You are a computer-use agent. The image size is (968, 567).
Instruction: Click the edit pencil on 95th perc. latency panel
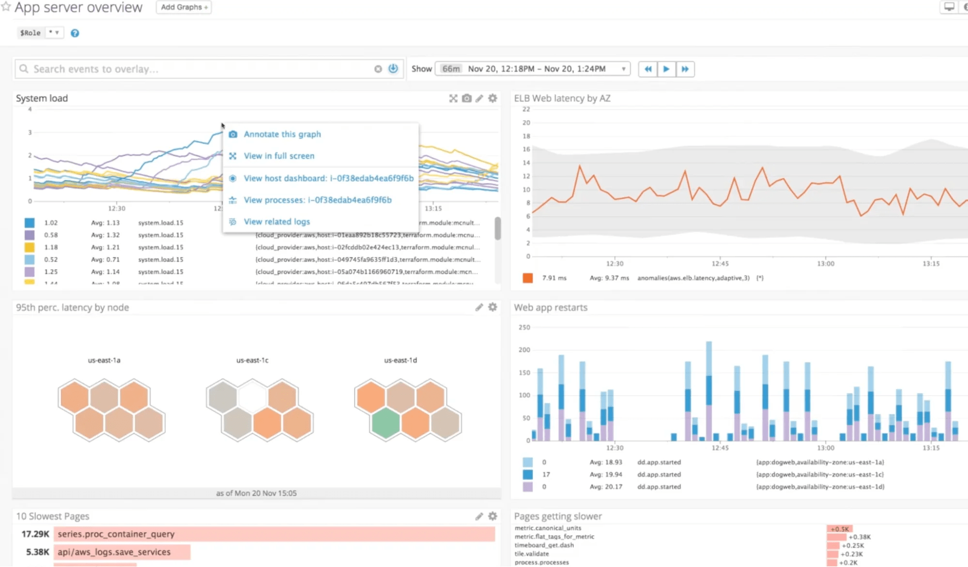pos(479,307)
